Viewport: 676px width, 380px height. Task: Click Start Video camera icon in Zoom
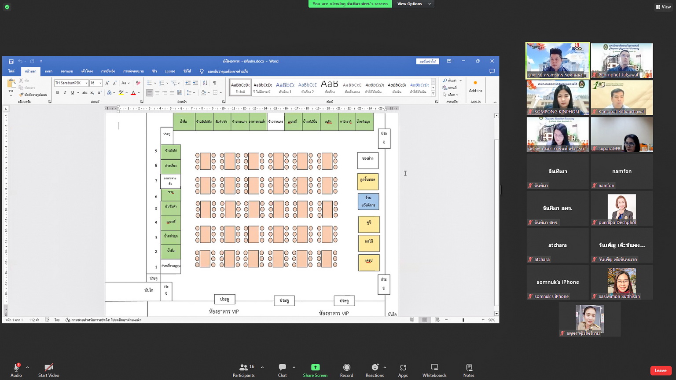[48, 367]
